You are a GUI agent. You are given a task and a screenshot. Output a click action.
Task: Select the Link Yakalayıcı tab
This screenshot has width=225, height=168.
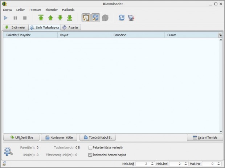coord(45,27)
